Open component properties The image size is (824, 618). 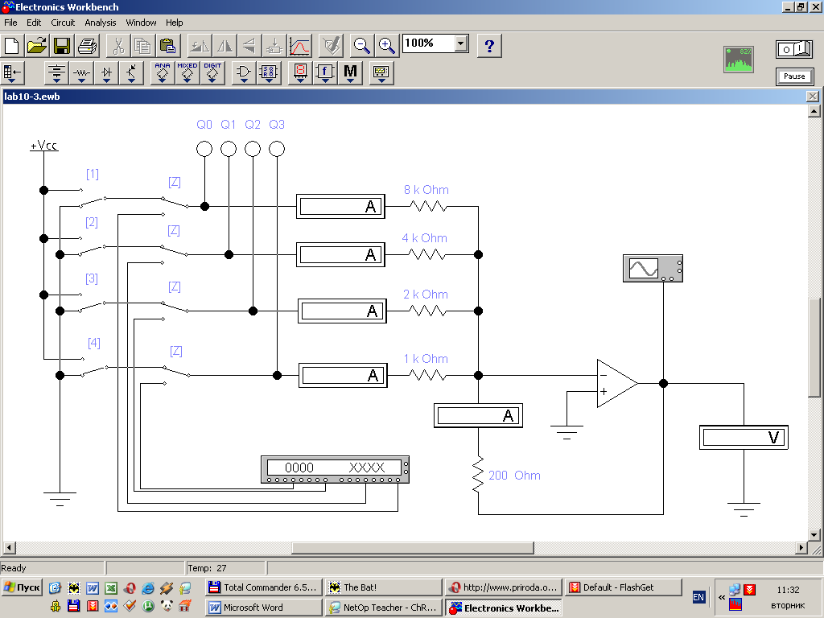pyautogui.click(x=331, y=46)
